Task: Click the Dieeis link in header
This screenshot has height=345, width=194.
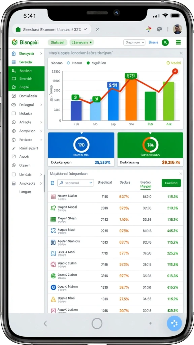Action: pos(153,42)
